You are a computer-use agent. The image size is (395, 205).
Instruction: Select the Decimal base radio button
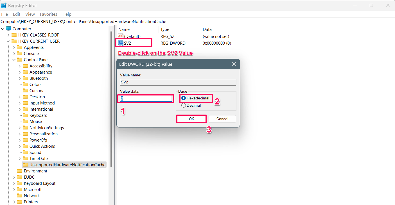(x=184, y=105)
